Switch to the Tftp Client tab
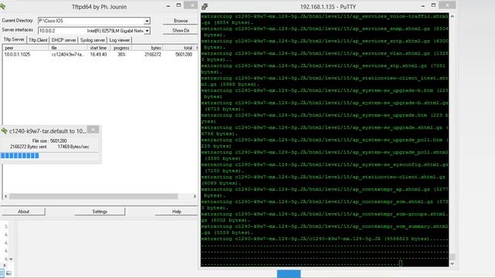495x278 pixels. [x=38, y=40]
